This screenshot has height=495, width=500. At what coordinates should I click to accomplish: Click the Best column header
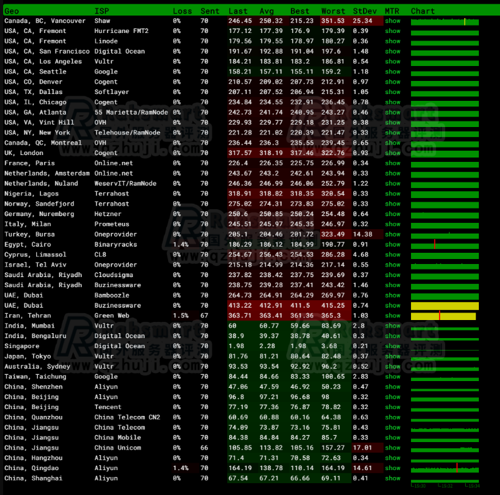tap(300, 11)
